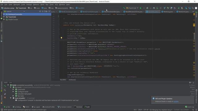Expand the Load build node

click(13, 89)
